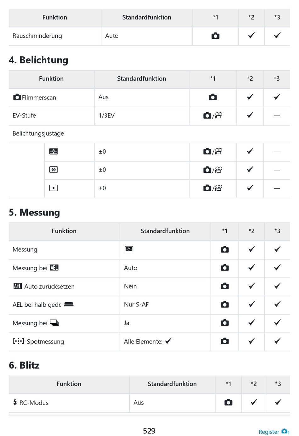Click the sequential shooting icon after 'Messung bei'
Viewport: 299px width, 436px height.
54,323
